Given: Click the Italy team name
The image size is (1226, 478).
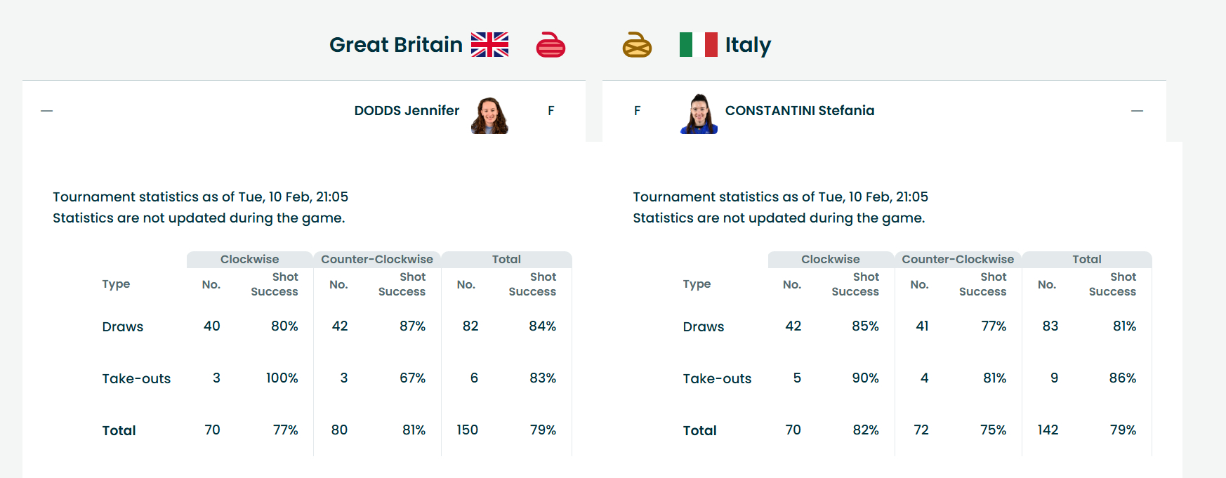Looking at the screenshot, I should point(748,45).
